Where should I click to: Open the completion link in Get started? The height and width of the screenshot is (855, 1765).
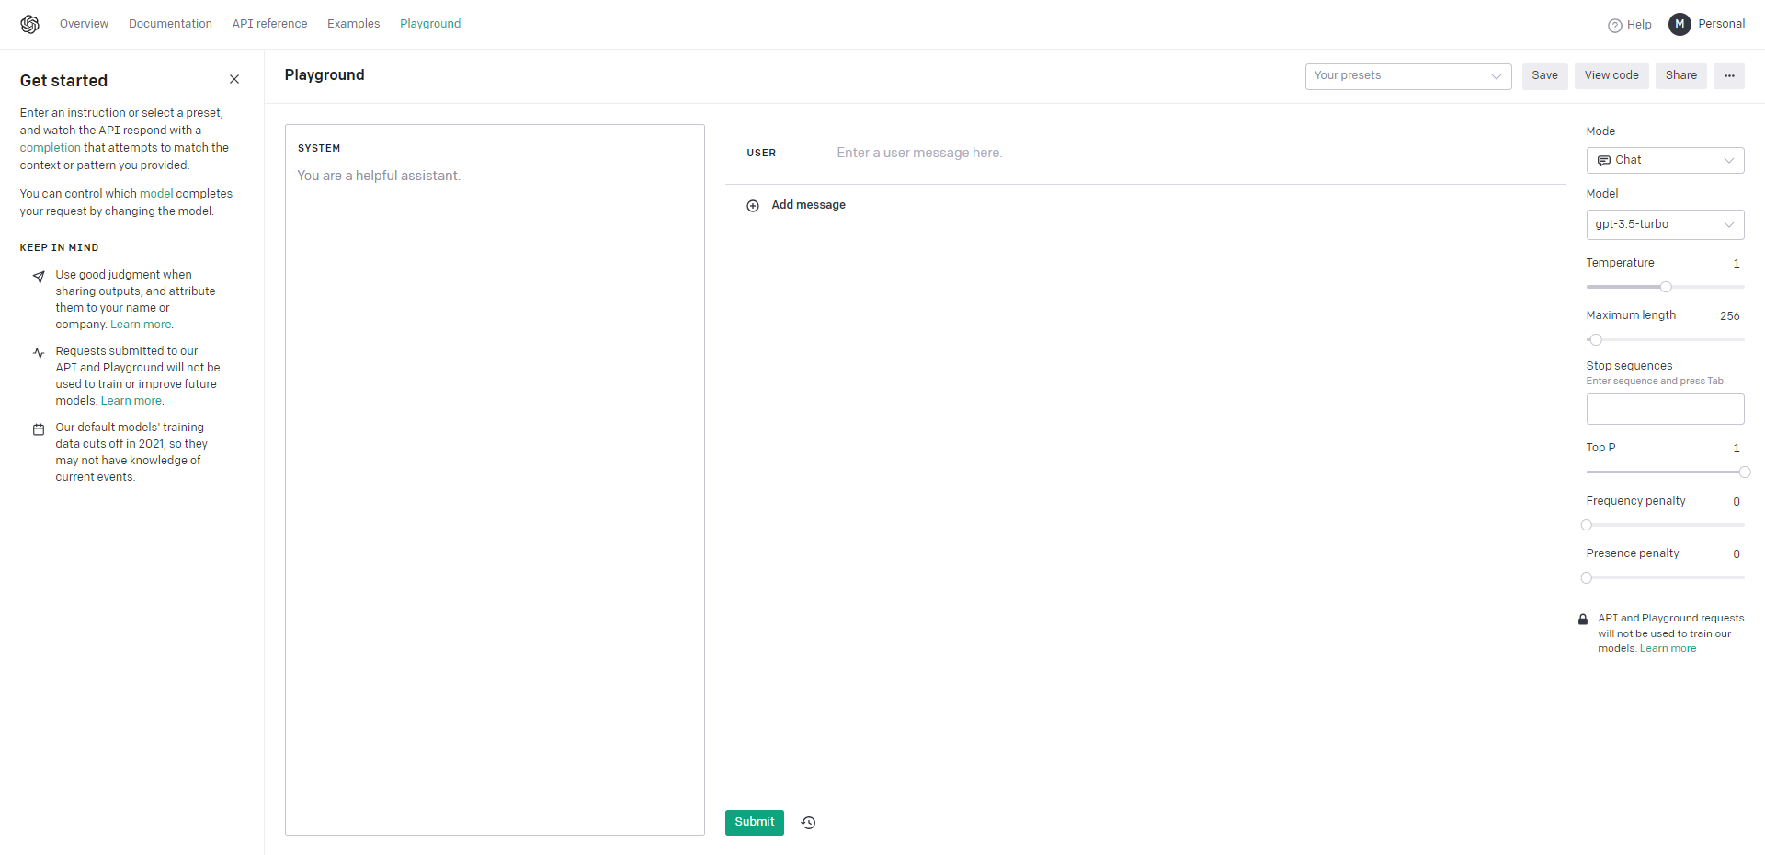tap(51, 148)
